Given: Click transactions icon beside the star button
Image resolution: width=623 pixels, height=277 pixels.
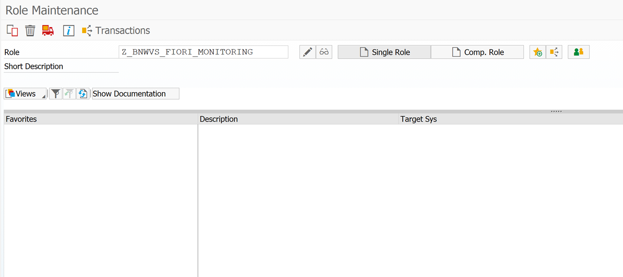Looking at the screenshot, I should [554, 52].
